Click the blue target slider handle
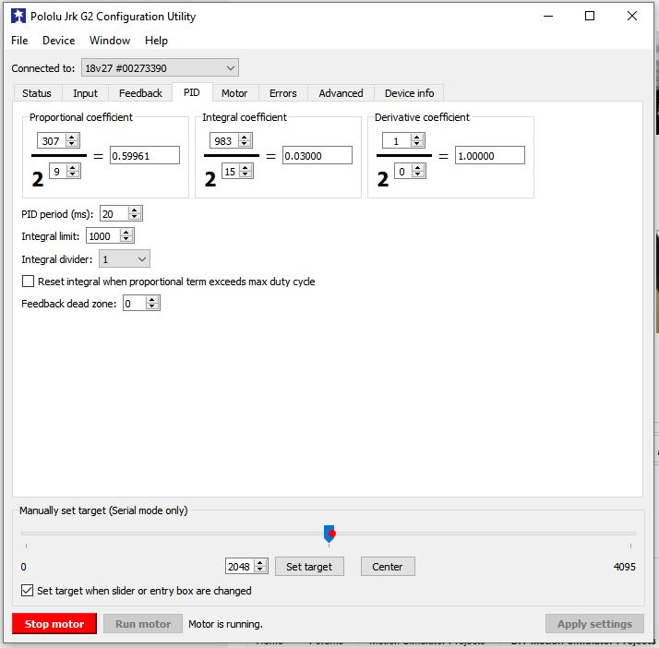 coord(329,534)
